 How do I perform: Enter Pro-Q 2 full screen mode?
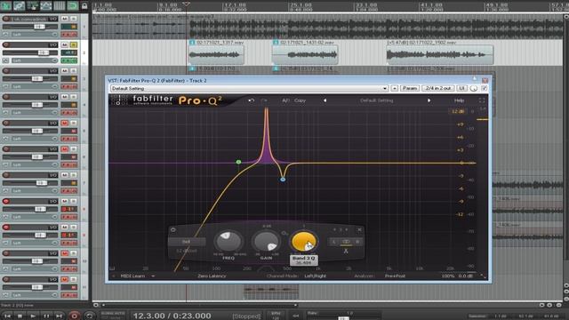(482, 100)
